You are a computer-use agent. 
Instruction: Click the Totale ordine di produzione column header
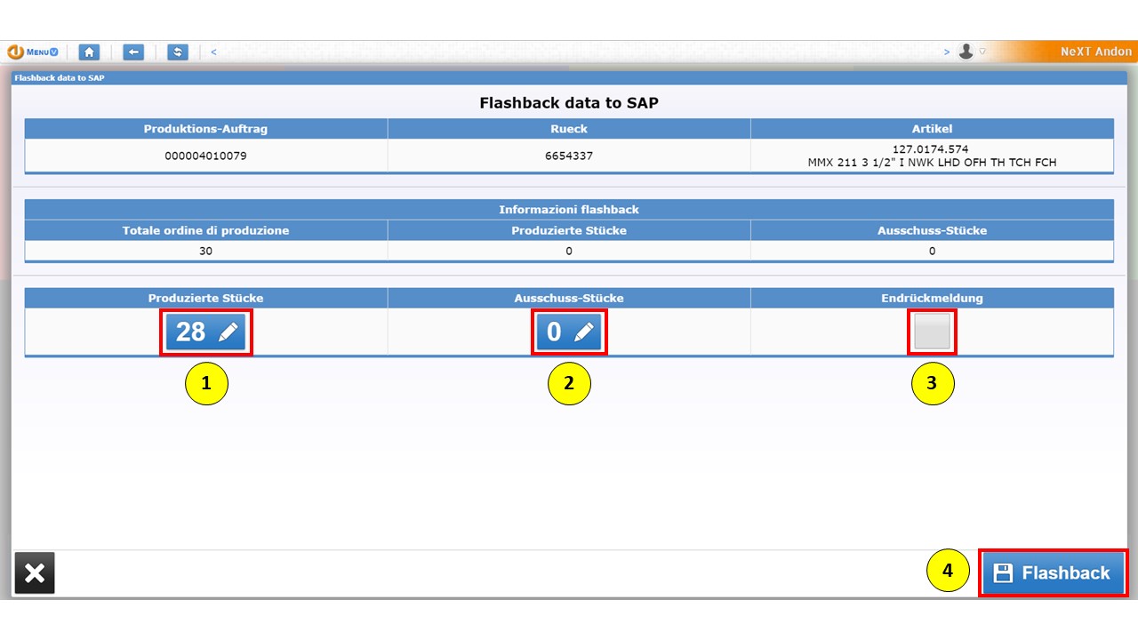205,230
